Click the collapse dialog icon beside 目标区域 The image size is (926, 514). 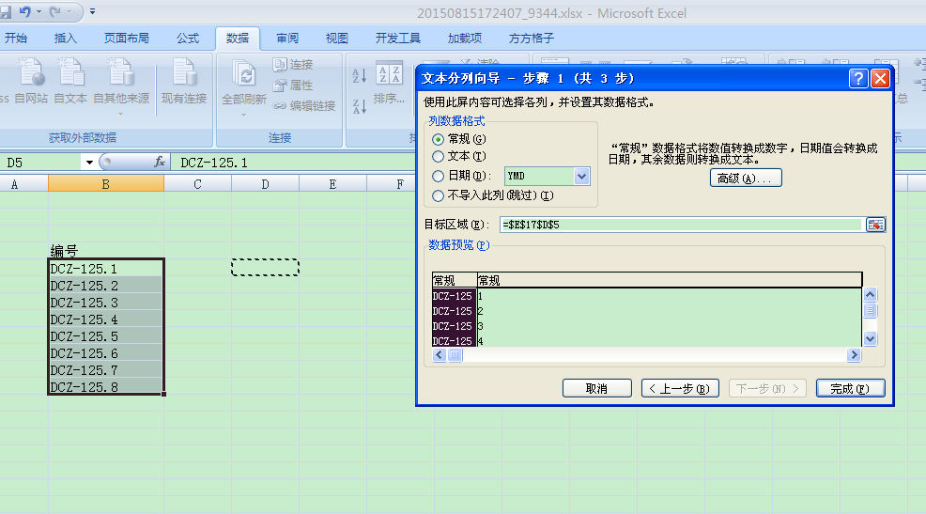point(875,225)
